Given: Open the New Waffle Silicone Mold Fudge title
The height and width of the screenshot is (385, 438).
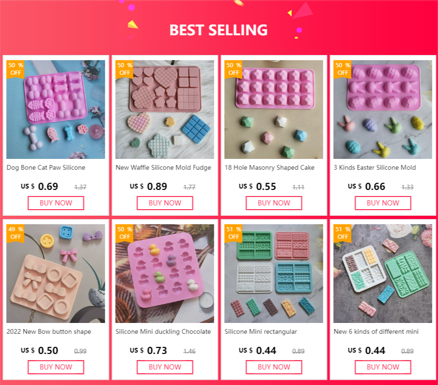Looking at the screenshot, I should [x=164, y=168].
